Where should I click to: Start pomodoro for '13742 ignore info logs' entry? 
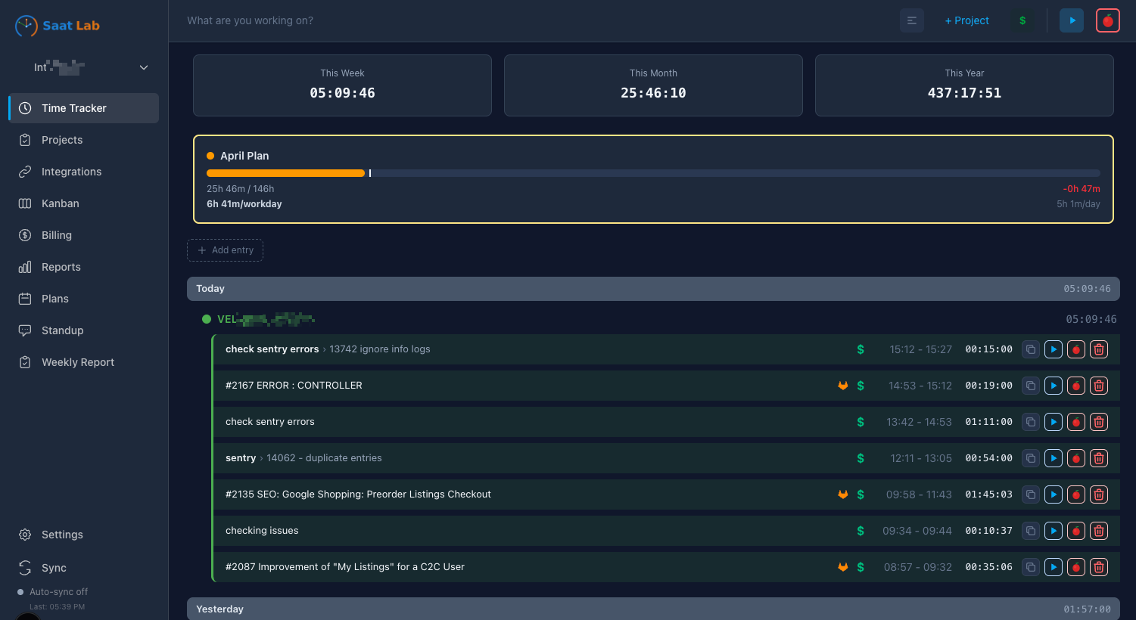(x=1076, y=349)
